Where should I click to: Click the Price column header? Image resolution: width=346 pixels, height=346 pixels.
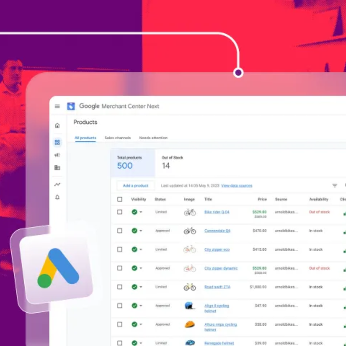point(263,199)
